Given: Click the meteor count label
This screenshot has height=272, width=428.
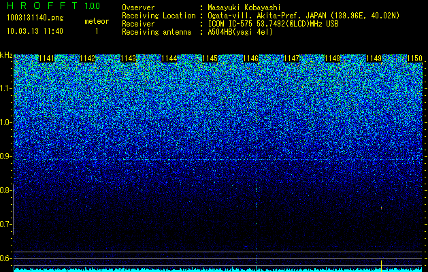Looking at the screenshot, I should coord(97,21).
